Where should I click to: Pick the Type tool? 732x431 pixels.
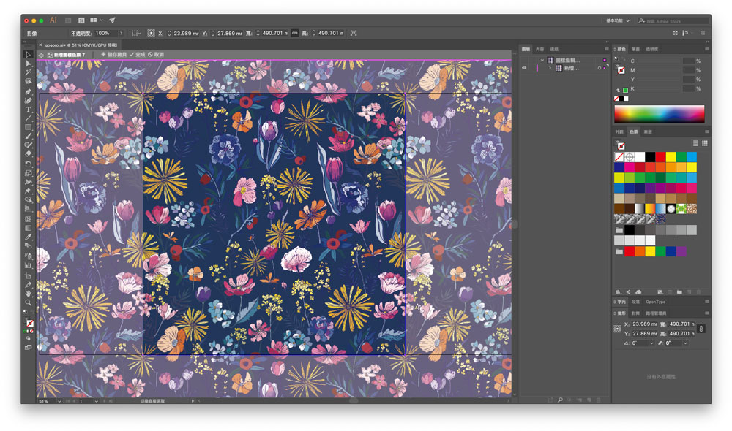29,109
